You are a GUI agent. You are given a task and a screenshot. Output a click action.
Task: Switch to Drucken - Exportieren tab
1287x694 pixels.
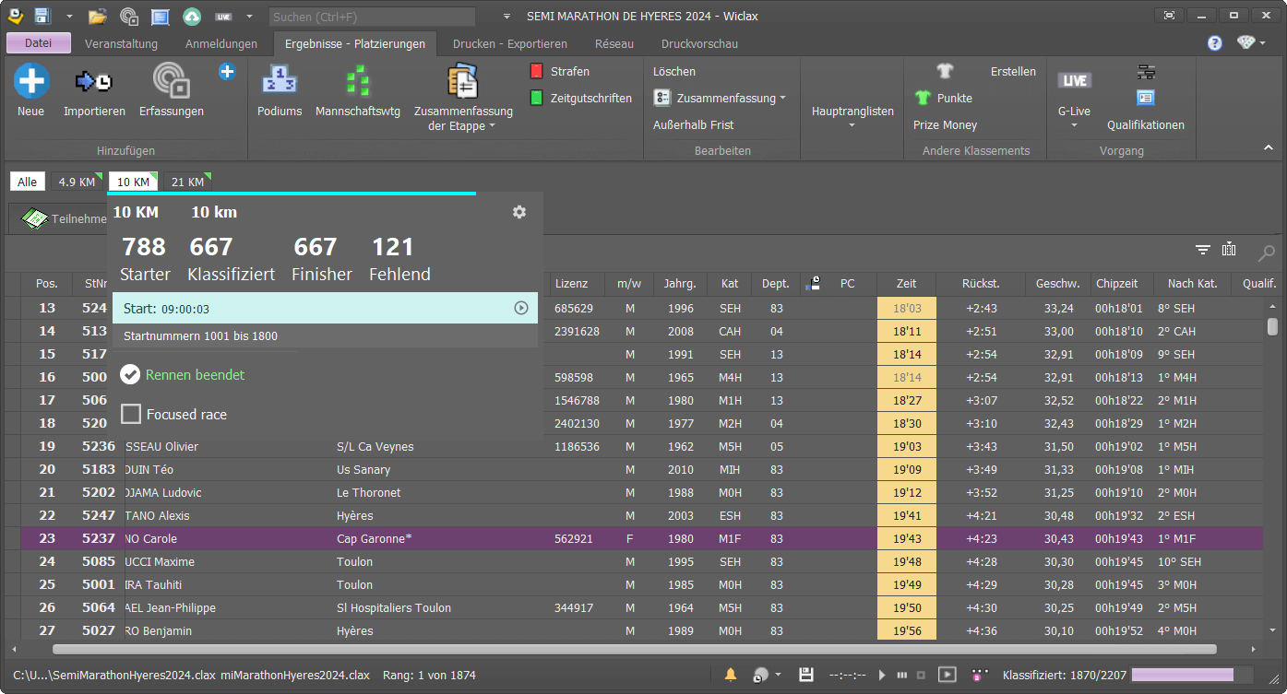(x=509, y=43)
